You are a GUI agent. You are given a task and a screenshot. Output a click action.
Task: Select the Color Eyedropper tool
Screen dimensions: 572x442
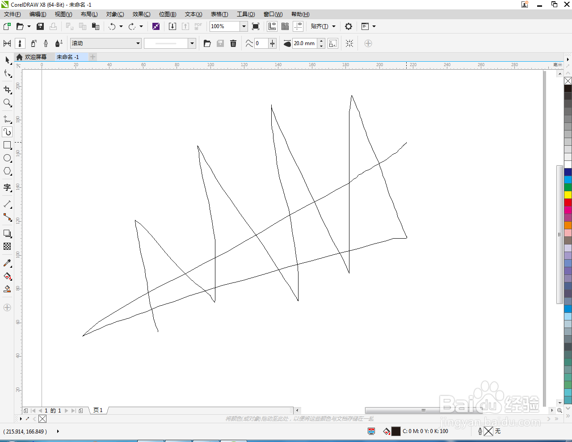pyautogui.click(x=7, y=263)
